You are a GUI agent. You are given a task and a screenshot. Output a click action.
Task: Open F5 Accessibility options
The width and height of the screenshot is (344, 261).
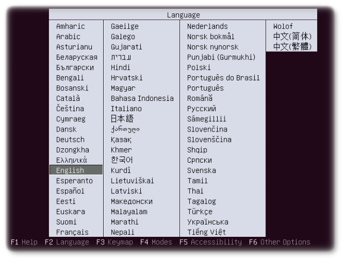click(211, 242)
